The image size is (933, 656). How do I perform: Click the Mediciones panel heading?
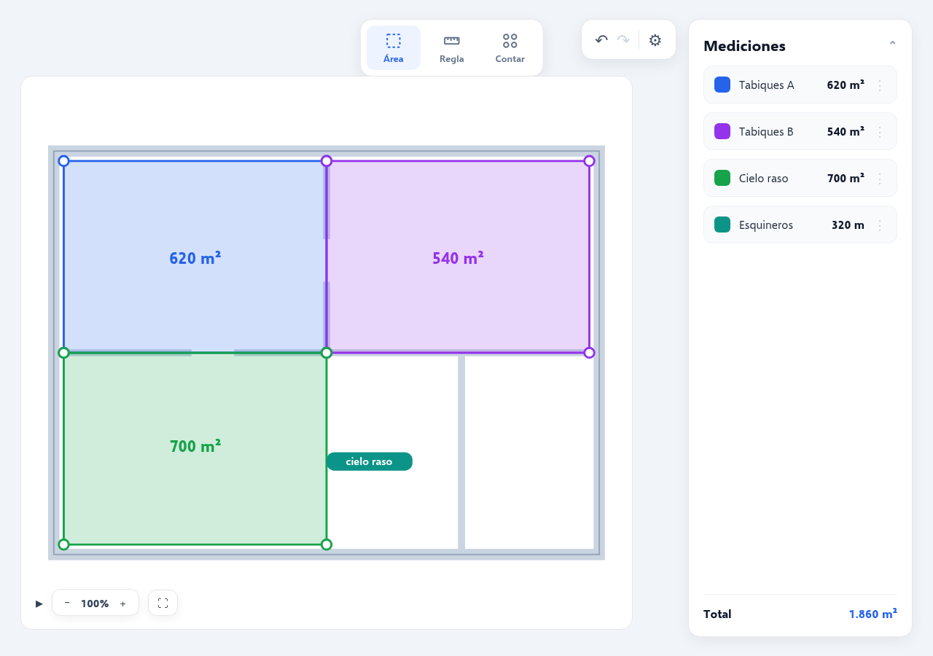[744, 46]
